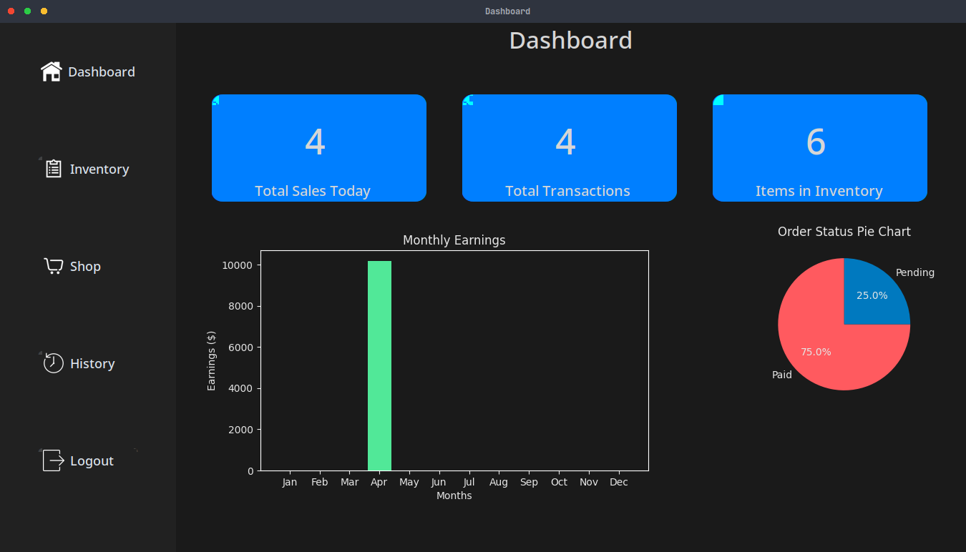966x552 pixels.
Task: Click the Jul month axis label
Action: (469, 483)
